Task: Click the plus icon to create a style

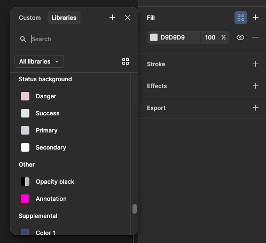Action: [112, 18]
